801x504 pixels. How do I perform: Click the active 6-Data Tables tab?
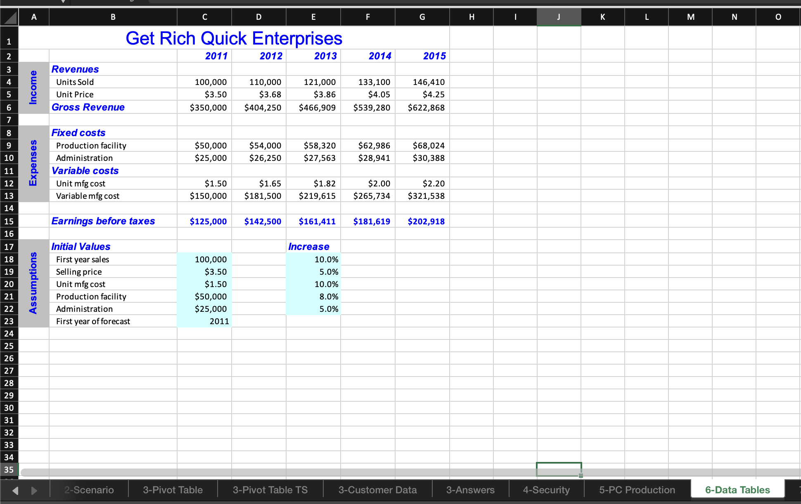pyautogui.click(x=737, y=490)
